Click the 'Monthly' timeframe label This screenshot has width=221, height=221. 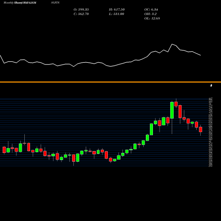click(8, 3)
